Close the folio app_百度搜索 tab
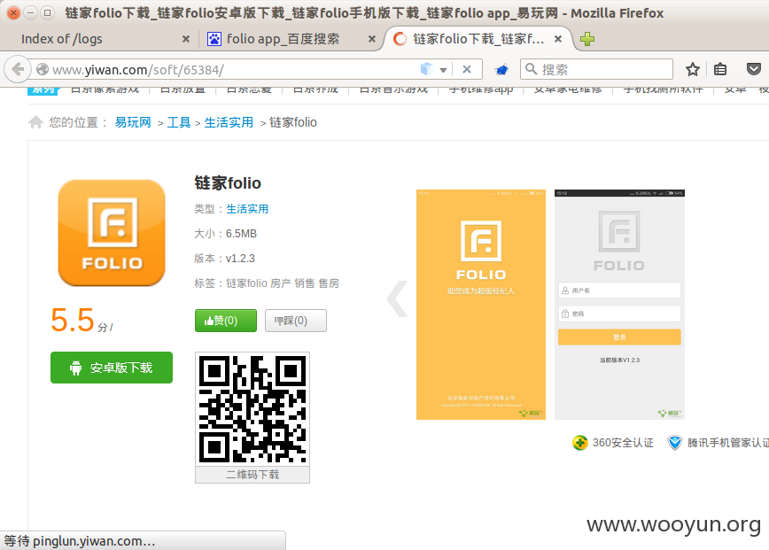 tap(372, 39)
